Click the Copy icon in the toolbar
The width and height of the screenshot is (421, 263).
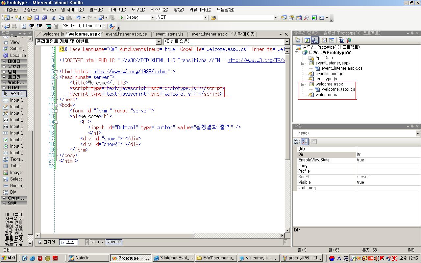pos(61,18)
